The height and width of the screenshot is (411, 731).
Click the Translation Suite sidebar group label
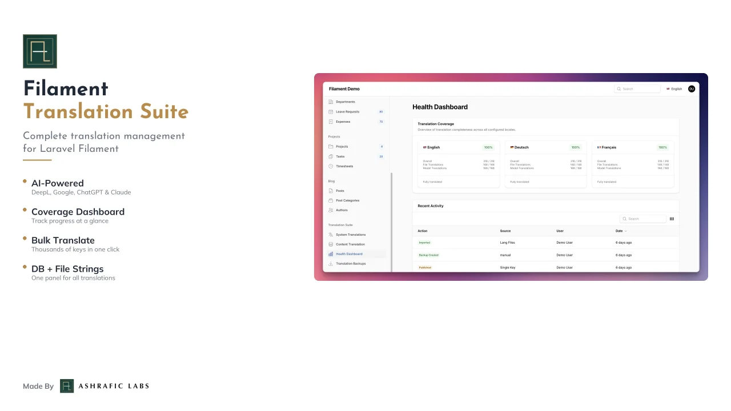340,225
